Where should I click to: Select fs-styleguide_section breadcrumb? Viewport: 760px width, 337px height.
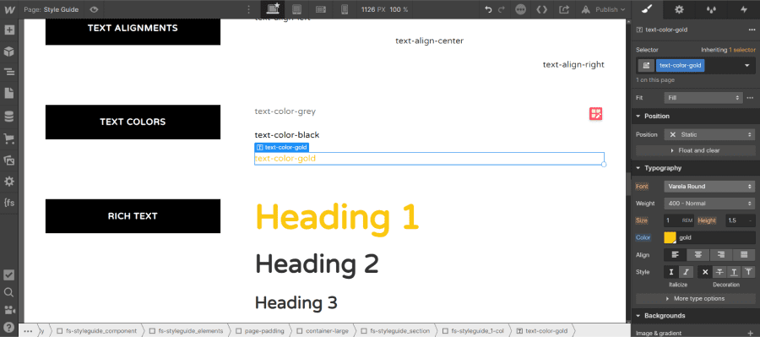pos(394,331)
